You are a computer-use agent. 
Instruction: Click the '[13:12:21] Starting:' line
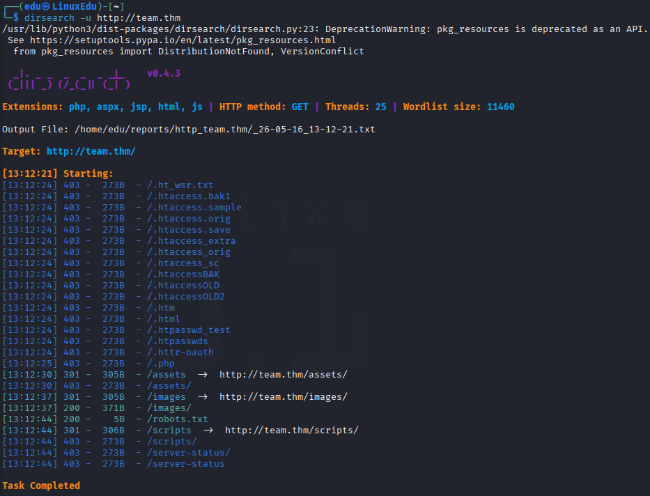point(58,173)
